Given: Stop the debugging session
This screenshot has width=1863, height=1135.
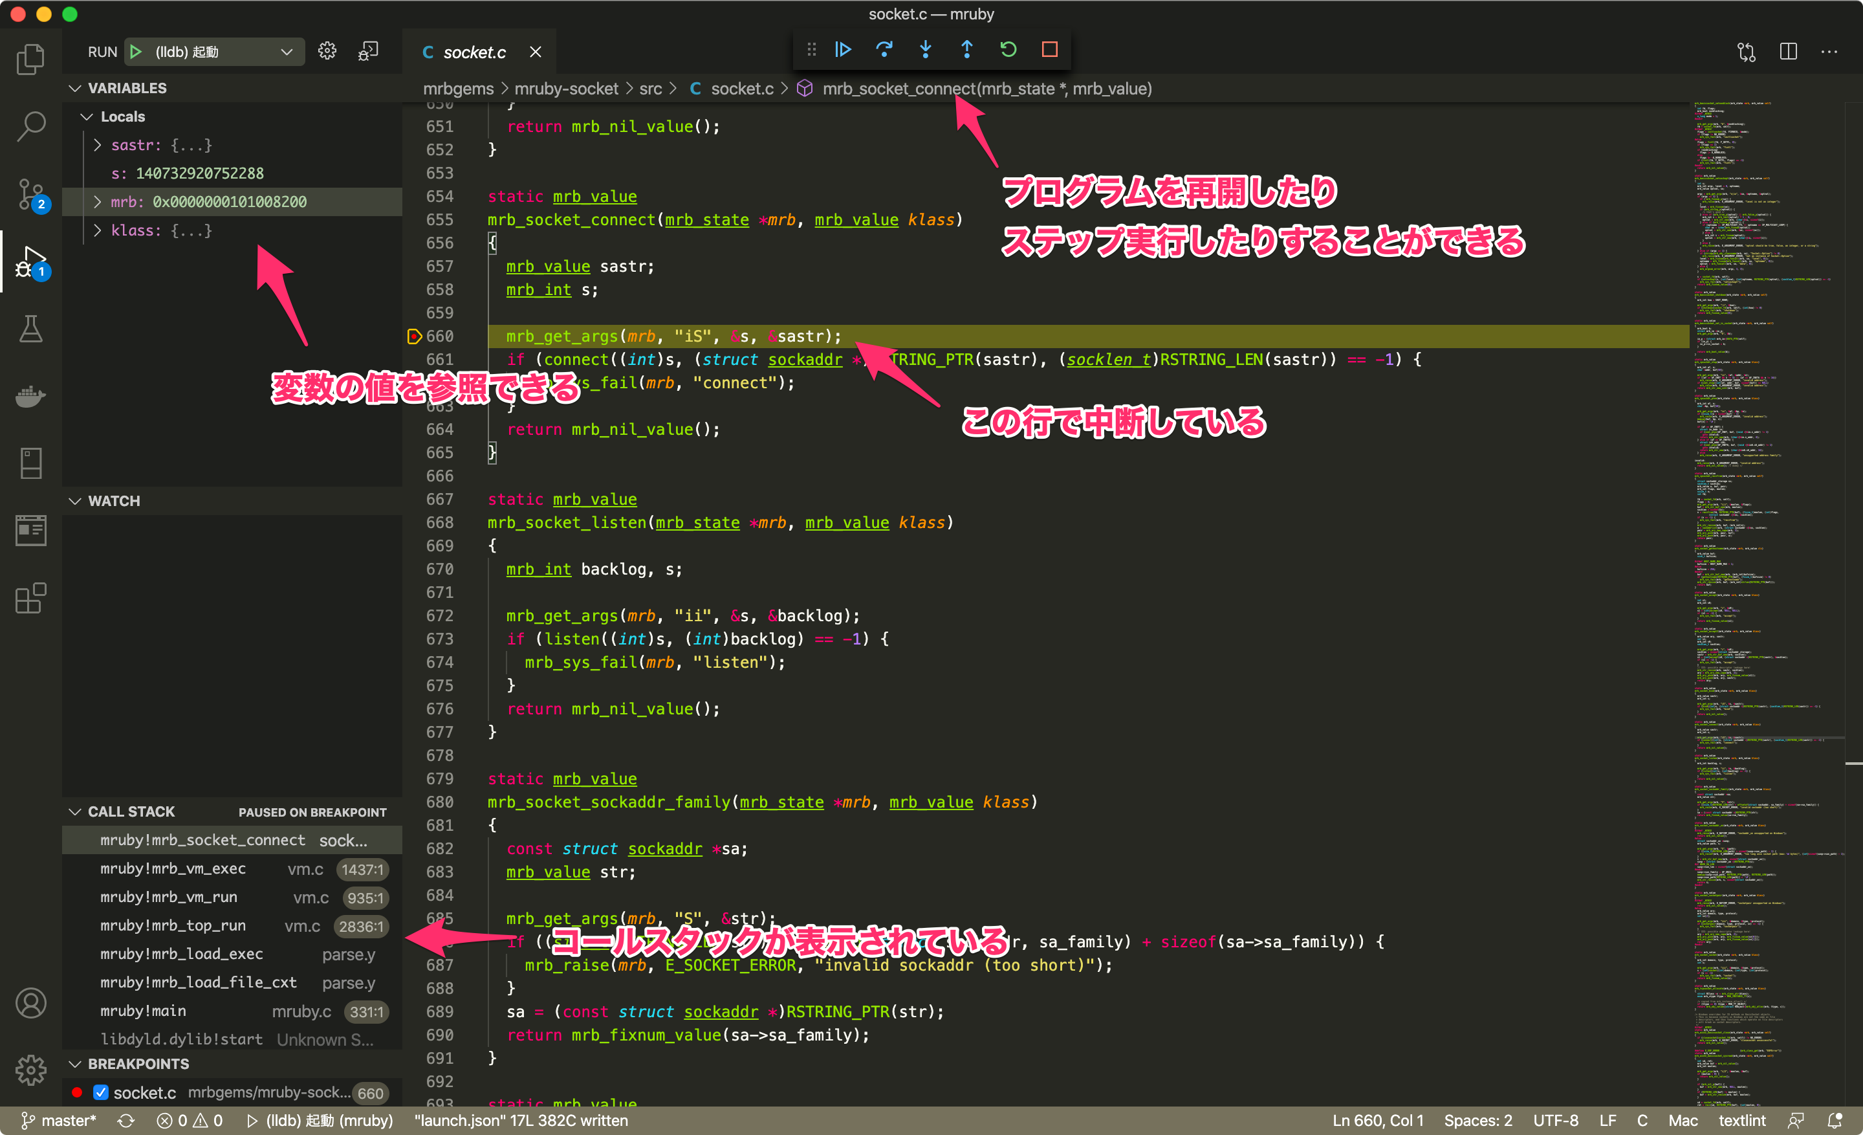Looking at the screenshot, I should [x=1049, y=50].
